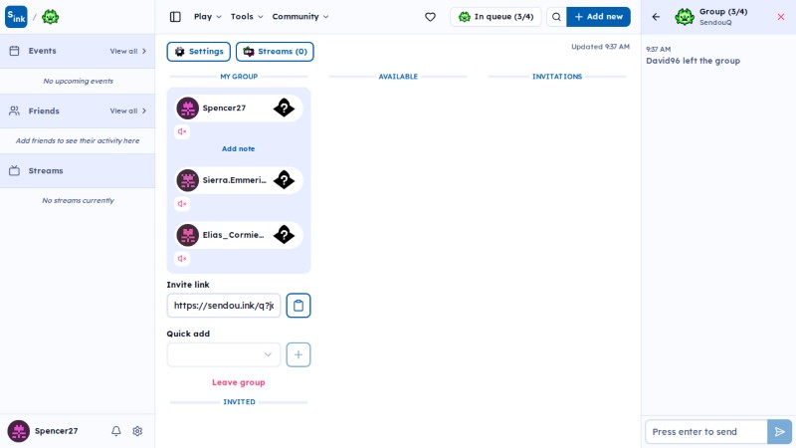Image resolution: width=796 pixels, height=448 pixels.
Task: Toggle the mute voice icon under Sierra.Emmeri
Action: [182, 204]
